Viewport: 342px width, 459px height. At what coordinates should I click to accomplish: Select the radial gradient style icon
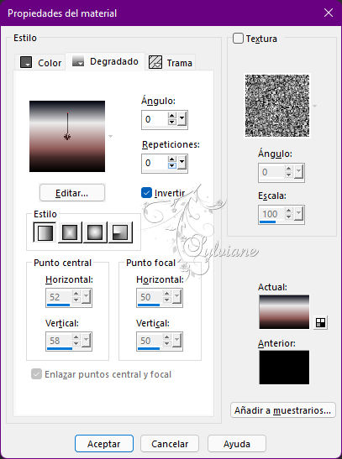coord(120,232)
